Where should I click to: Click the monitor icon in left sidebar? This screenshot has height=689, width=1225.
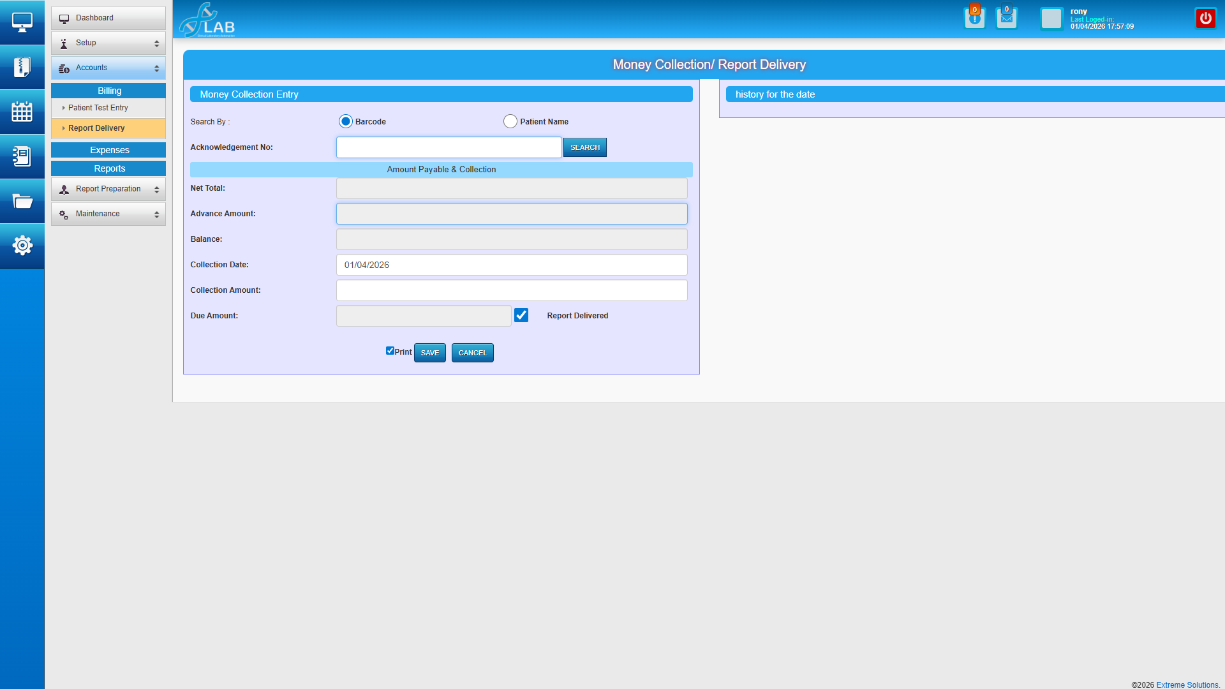(22, 22)
